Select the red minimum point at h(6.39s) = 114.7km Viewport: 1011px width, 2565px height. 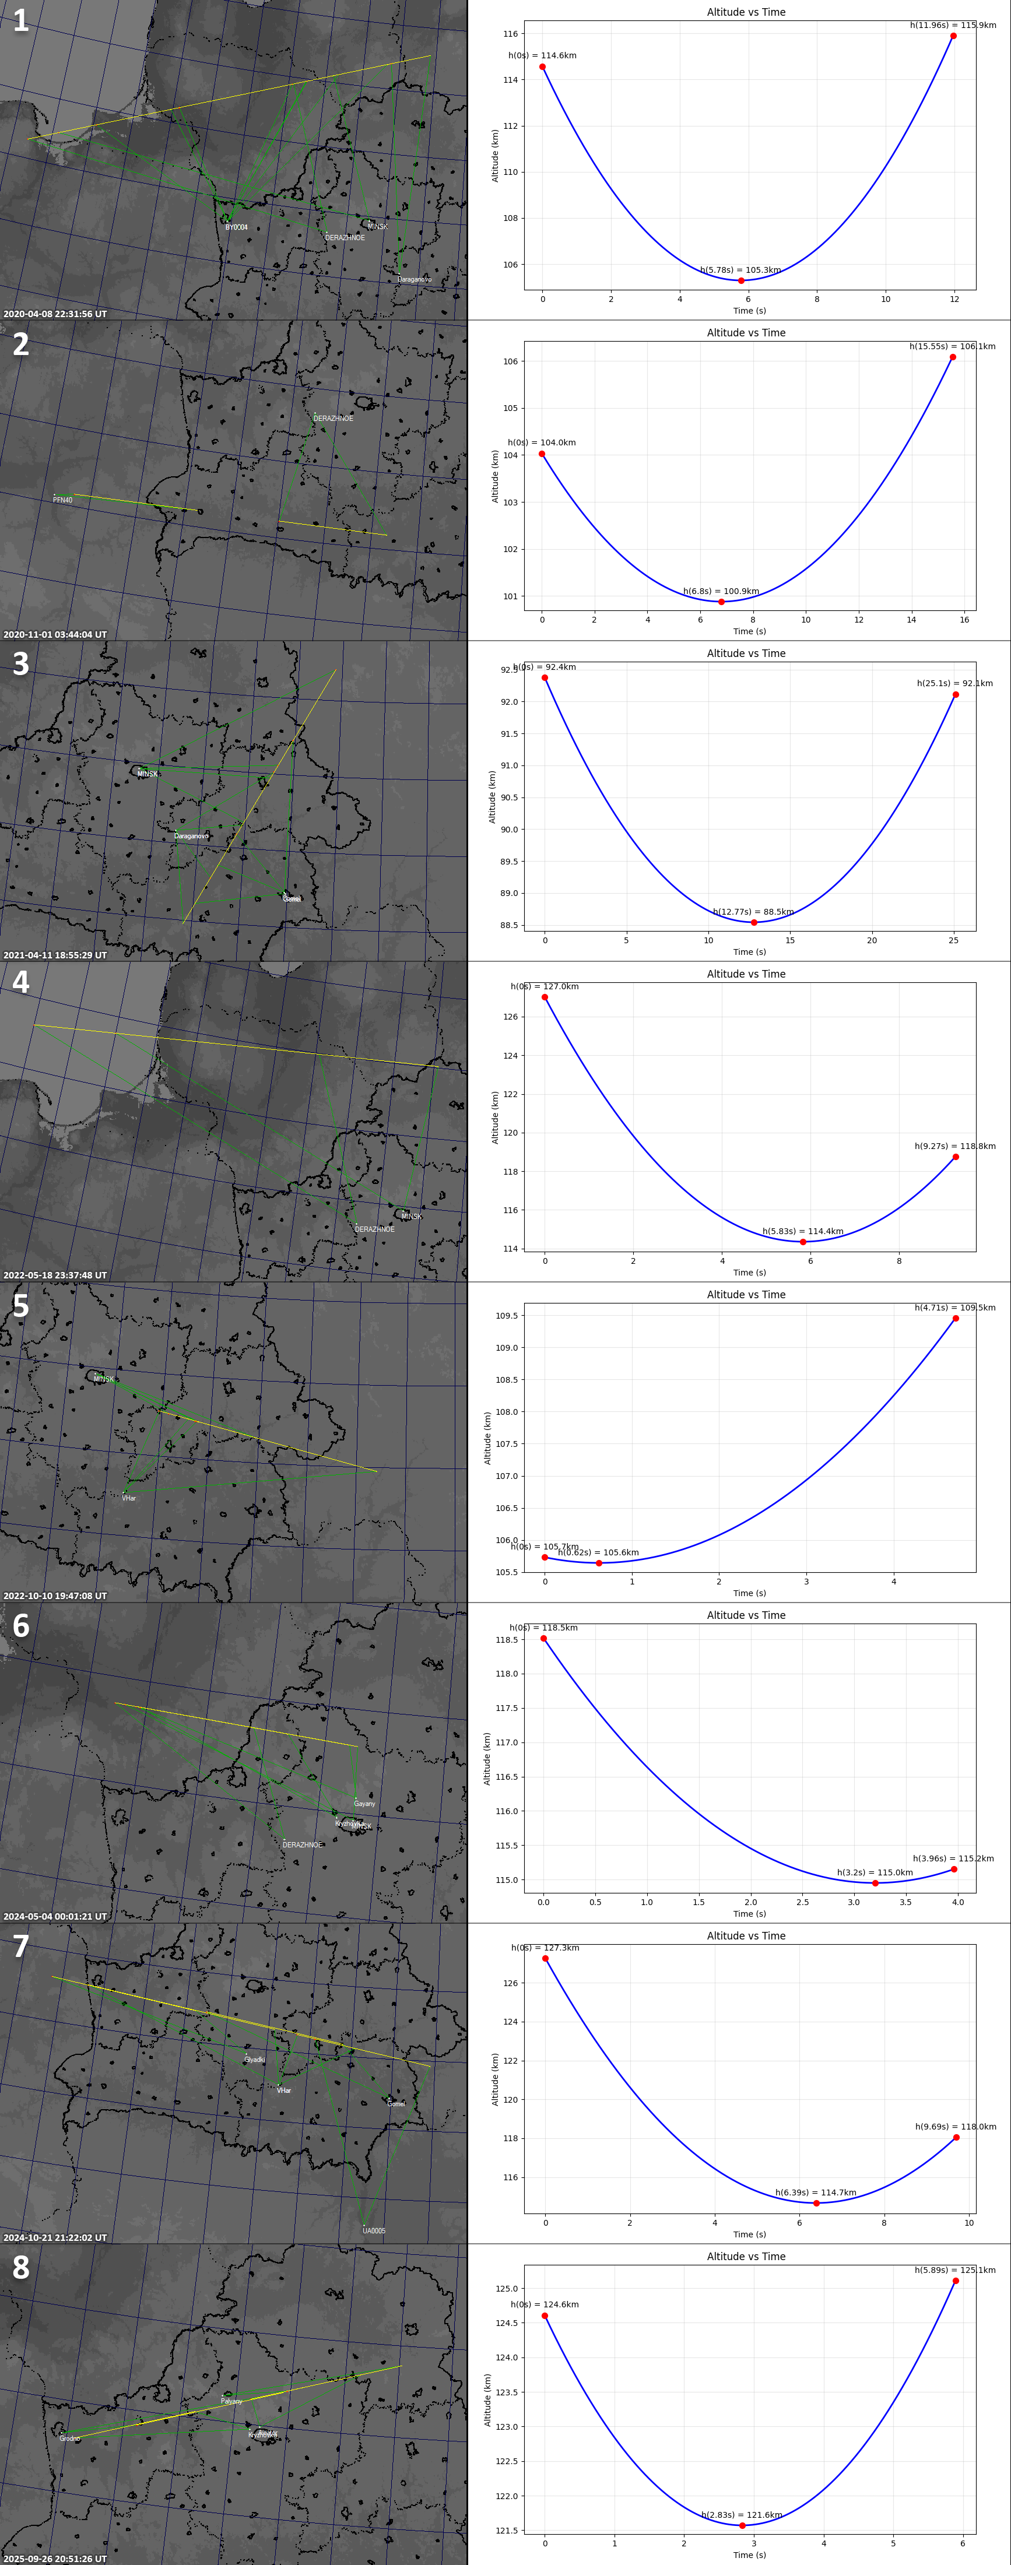(x=816, y=2202)
